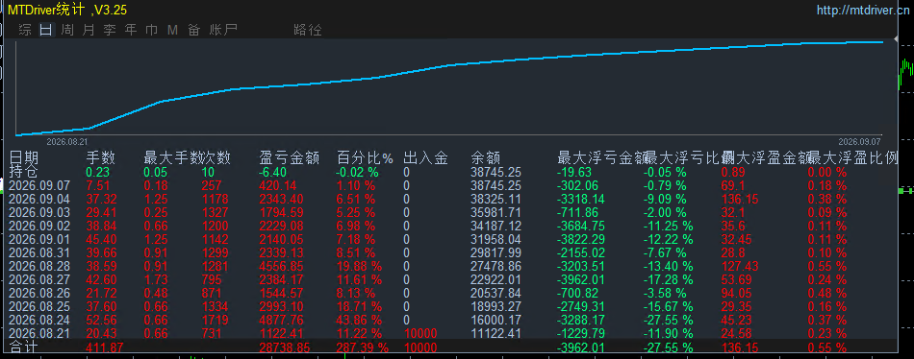Select the 2026.08.27 row date

point(40,279)
